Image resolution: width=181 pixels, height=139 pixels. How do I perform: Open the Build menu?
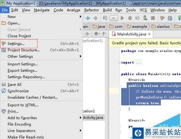tap(107, 10)
